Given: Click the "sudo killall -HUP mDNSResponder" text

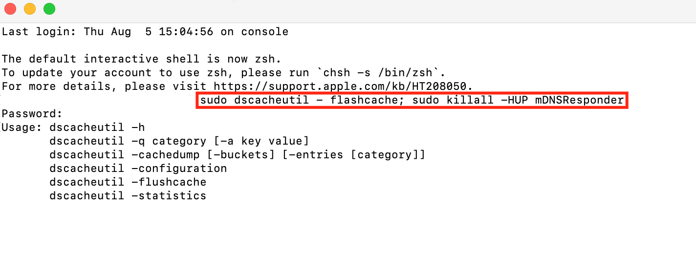Looking at the screenshot, I should coord(518,100).
